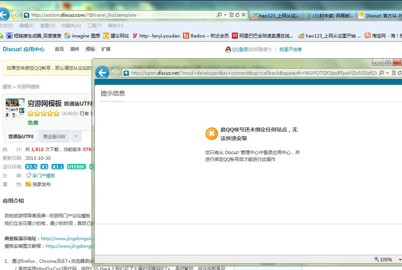Click search magnifier in popup address bar

382,73
